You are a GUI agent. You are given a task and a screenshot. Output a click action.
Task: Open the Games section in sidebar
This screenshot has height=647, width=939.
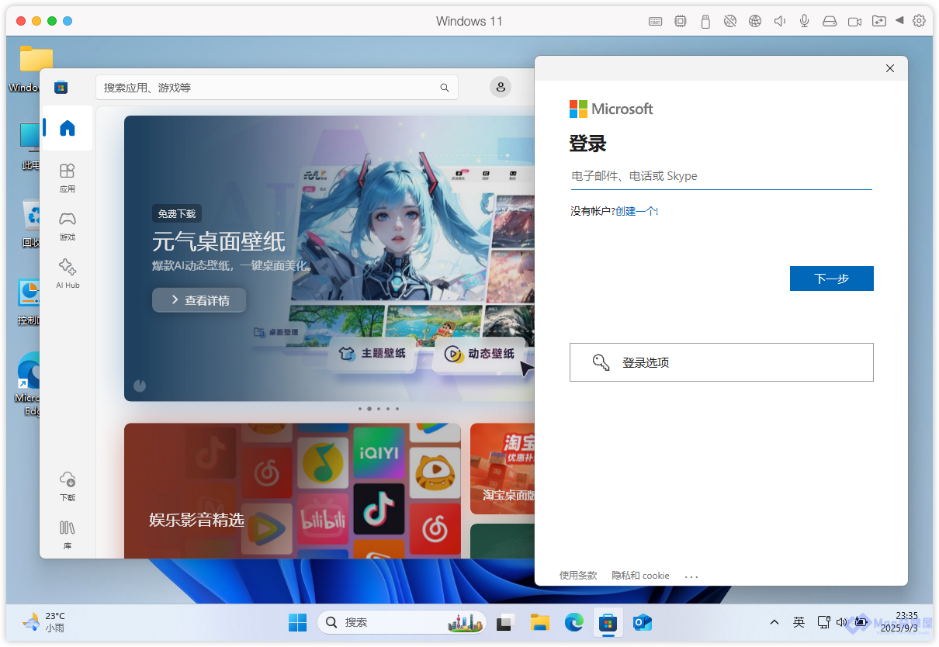tap(68, 226)
